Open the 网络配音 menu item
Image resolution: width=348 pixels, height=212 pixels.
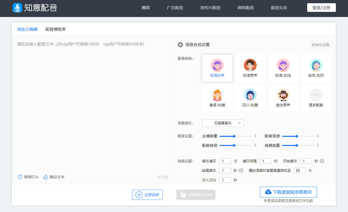pos(246,8)
